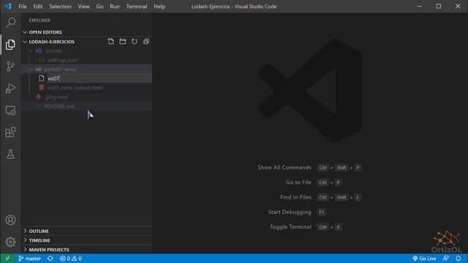Open errors and warnings count in status bar

pos(71,259)
